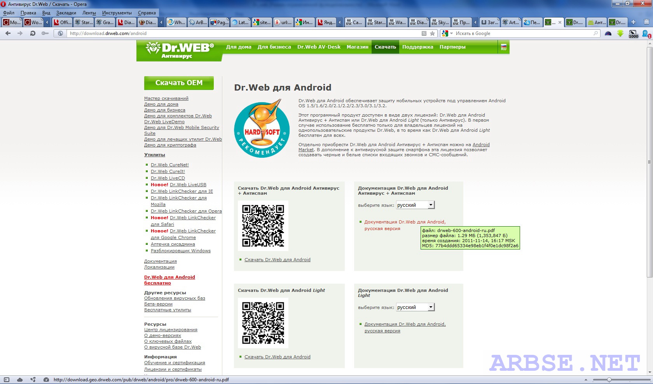The height and width of the screenshot is (384, 653).
Task: Click the Скачать Dr.Web для Android link under the first QR
Action: point(278,260)
